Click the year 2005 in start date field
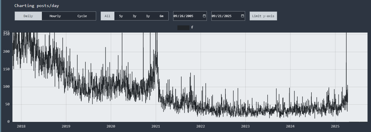 (189, 16)
